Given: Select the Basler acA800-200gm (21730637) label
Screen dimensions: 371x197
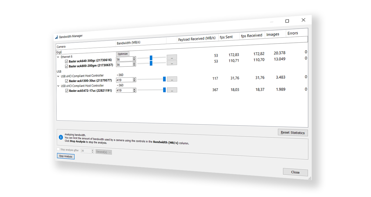Looking at the screenshot, I should (91, 66).
